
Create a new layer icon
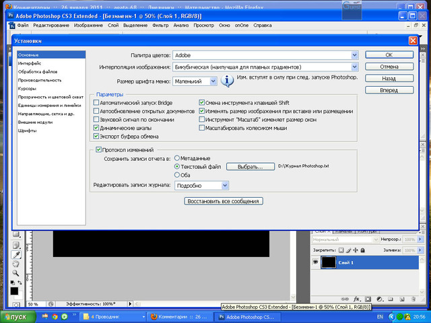click(x=401, y=299)
